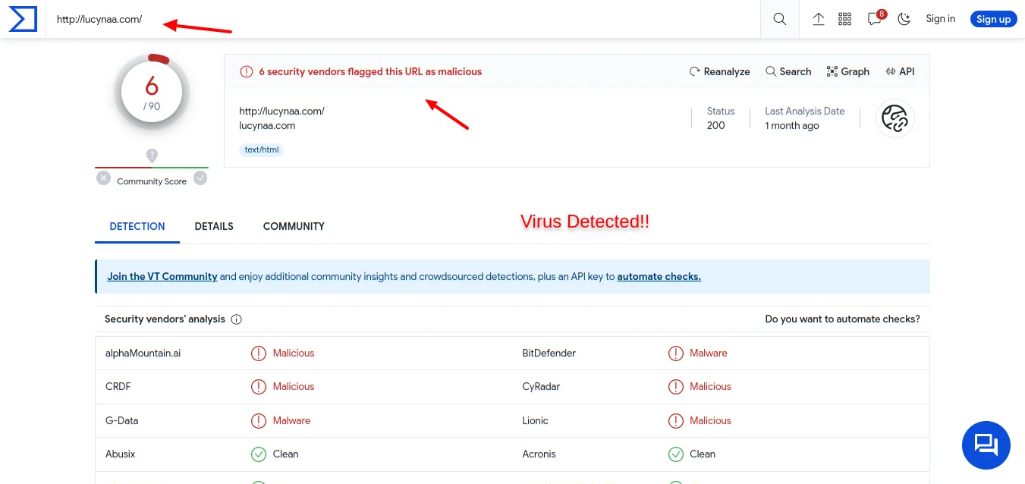Viewport: 1025px width, 484px height.
Task: Open notifications showing 8 unread
Action: pos(874,19)
